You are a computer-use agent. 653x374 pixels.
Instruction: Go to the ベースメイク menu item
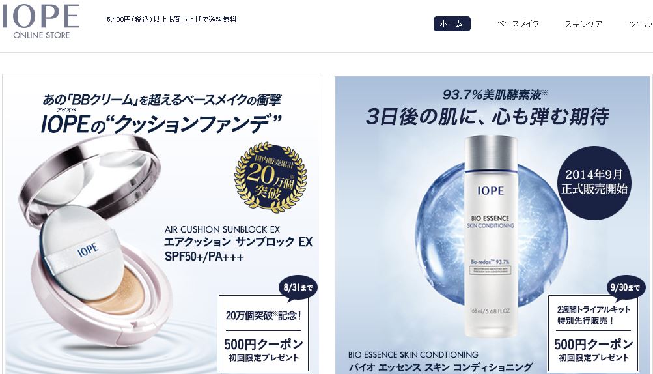point(518,23)
